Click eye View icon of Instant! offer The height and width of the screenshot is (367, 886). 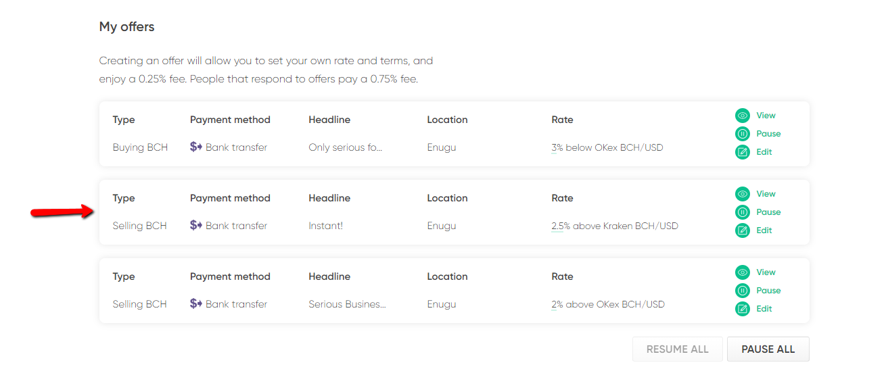click(x=743, y=194)
